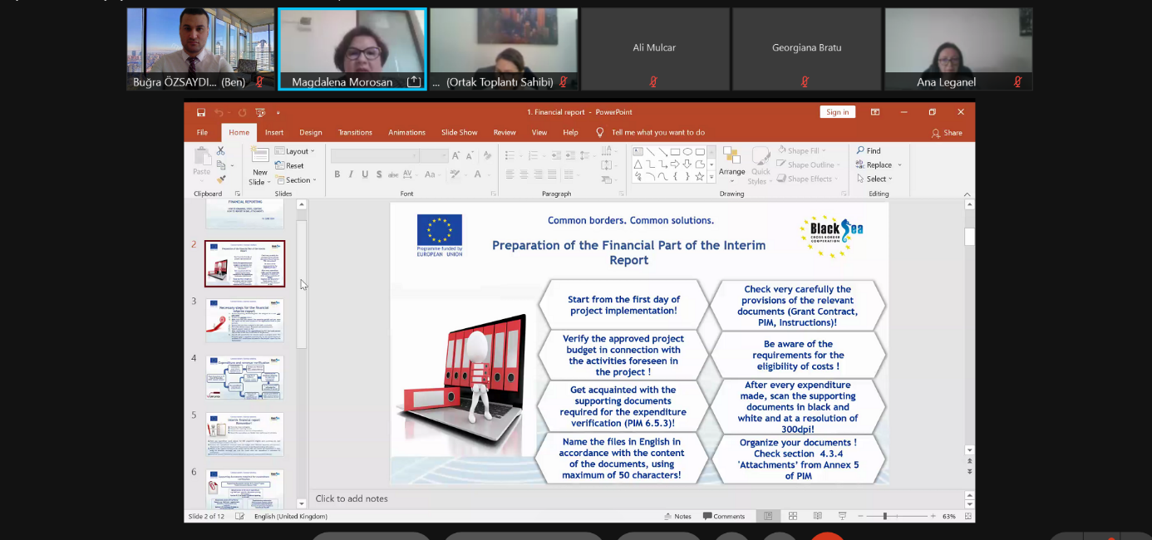Switch to Slide Sorter view icon

point(792,516)
